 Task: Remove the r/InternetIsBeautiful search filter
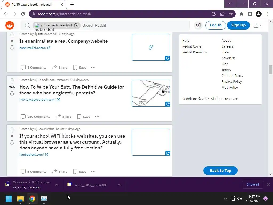tap(76, 25)
